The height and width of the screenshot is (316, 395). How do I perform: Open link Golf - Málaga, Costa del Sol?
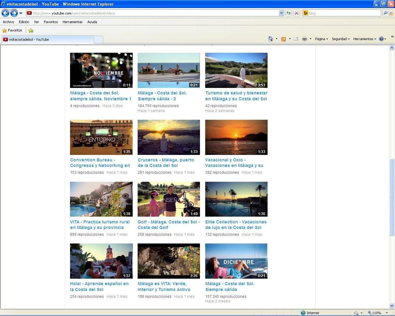169,222
